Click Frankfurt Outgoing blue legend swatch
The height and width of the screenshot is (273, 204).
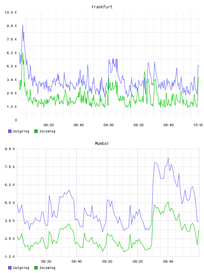[x=10, y=131]
